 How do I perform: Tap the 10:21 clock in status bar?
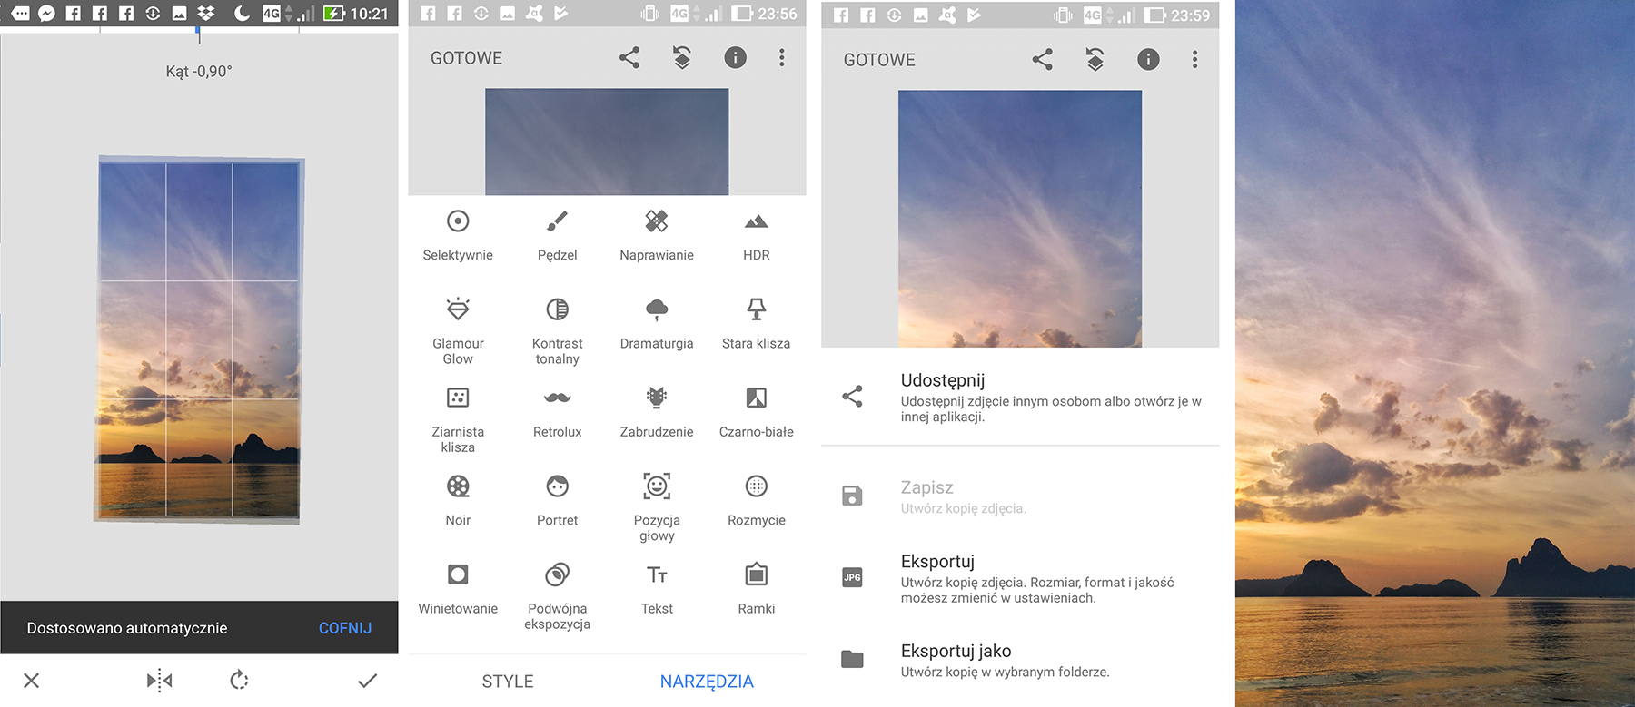tap(369, 14)
